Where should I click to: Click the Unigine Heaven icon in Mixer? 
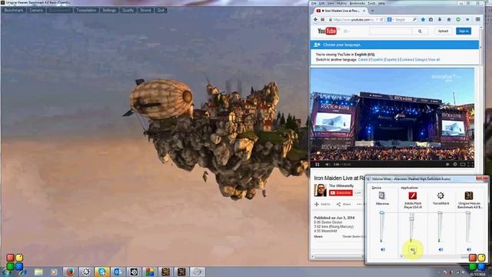click(x=469, y=195)
